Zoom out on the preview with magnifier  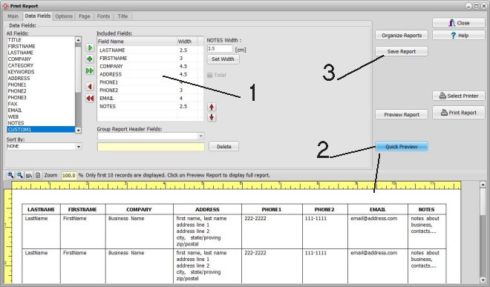[20, 175]
